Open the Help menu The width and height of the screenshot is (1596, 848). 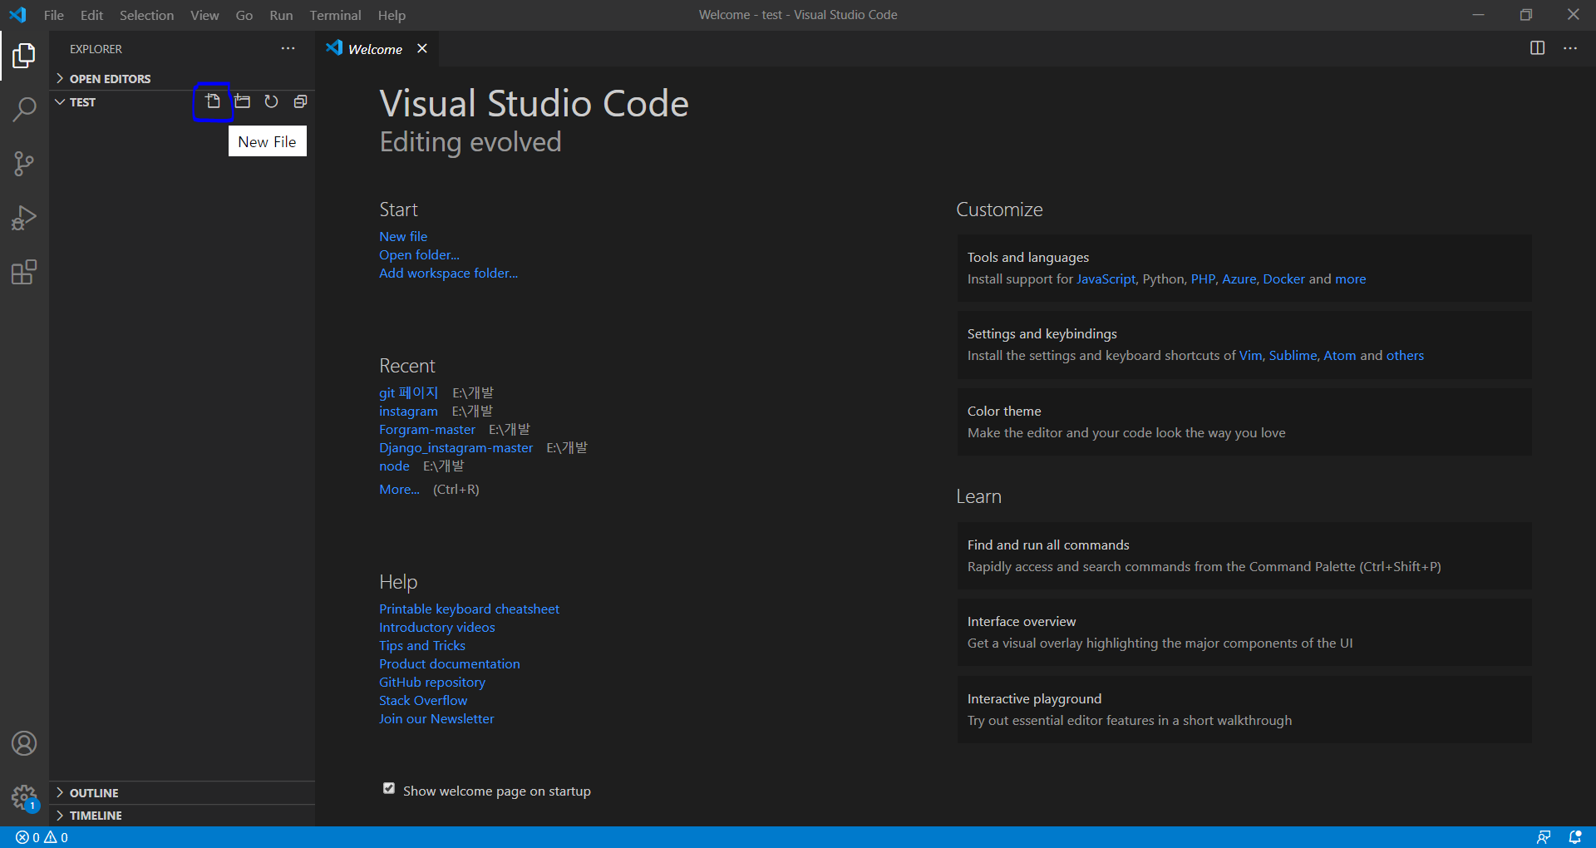click(392, 15)
